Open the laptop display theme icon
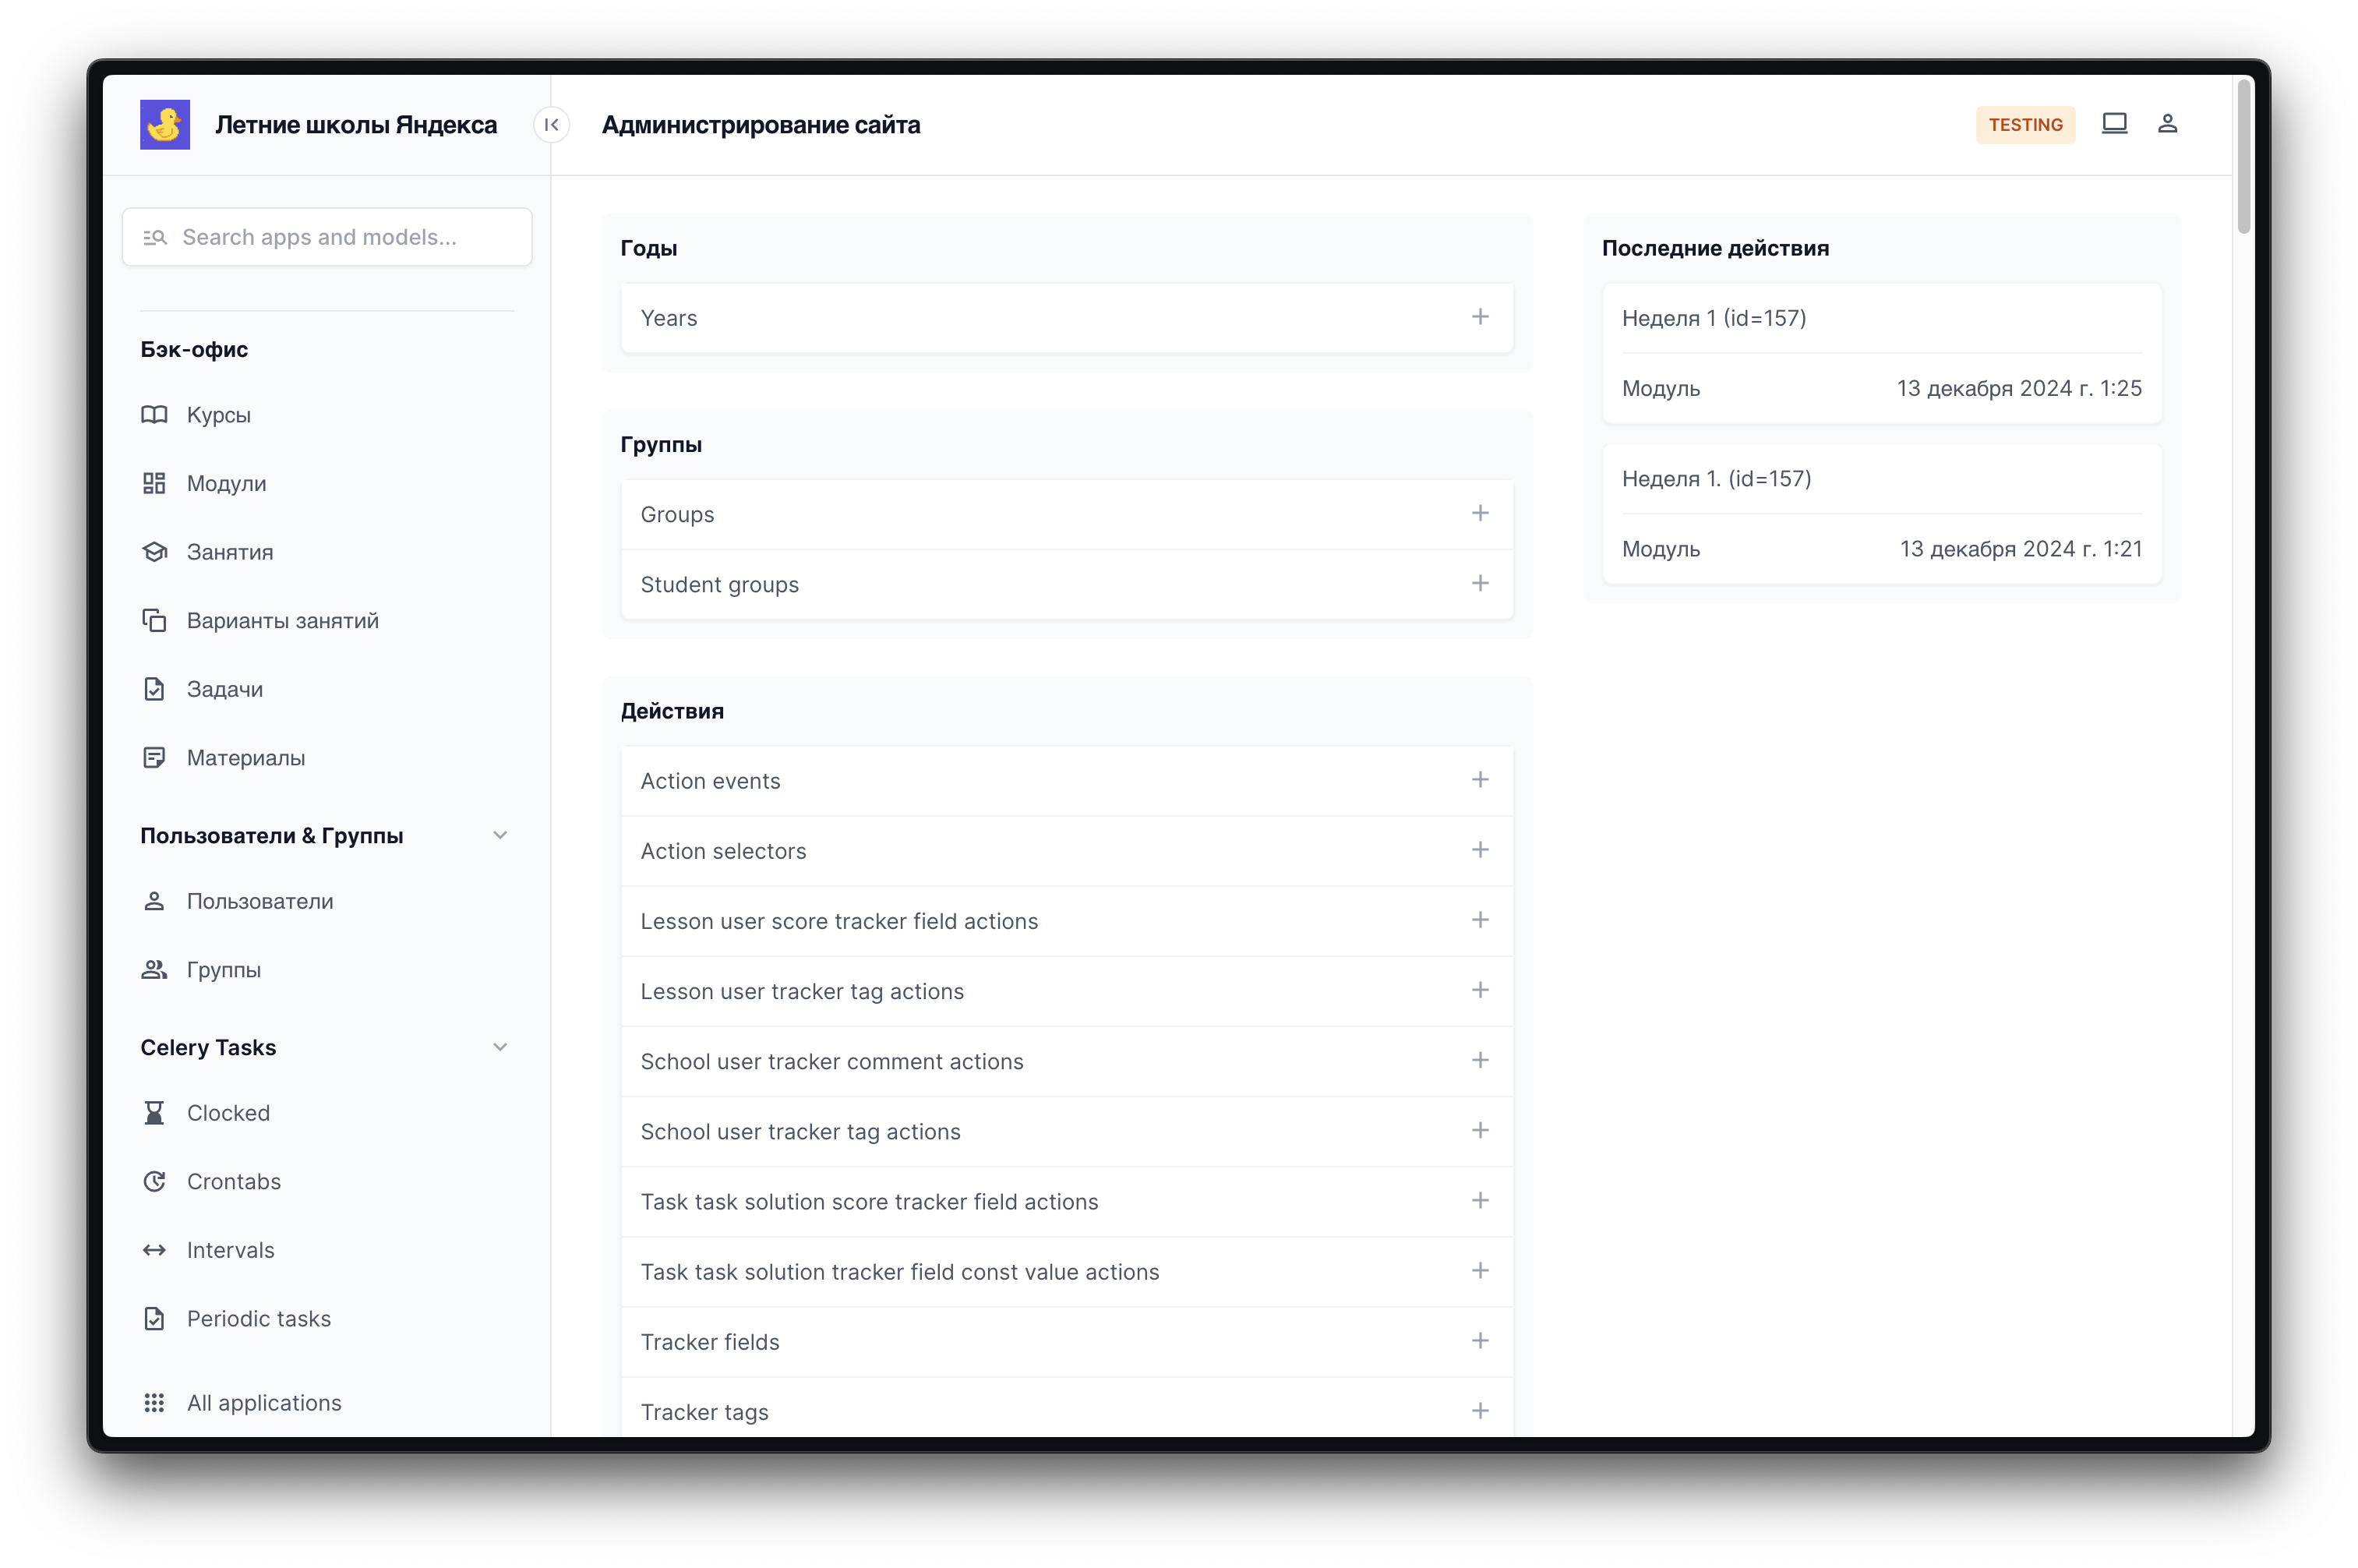Viewport: 2358px width, 1568px height. (x=2114, y=124)
